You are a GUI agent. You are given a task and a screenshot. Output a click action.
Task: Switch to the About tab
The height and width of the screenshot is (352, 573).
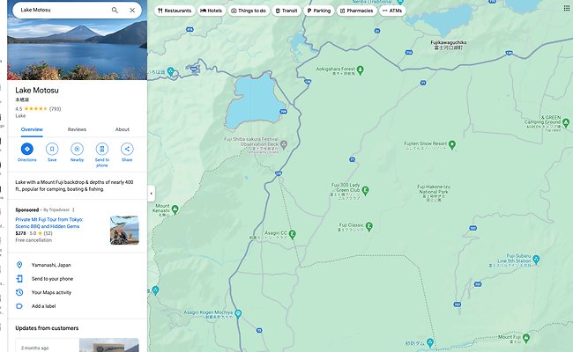pyautogui.click(x=122, y=129)
